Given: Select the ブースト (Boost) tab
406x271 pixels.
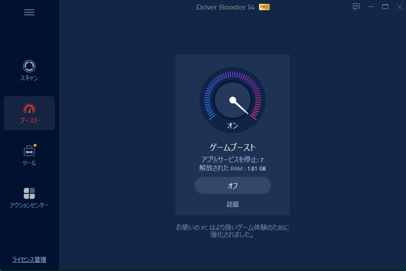Looking at the screenshot, I should (x=29, y=113).
